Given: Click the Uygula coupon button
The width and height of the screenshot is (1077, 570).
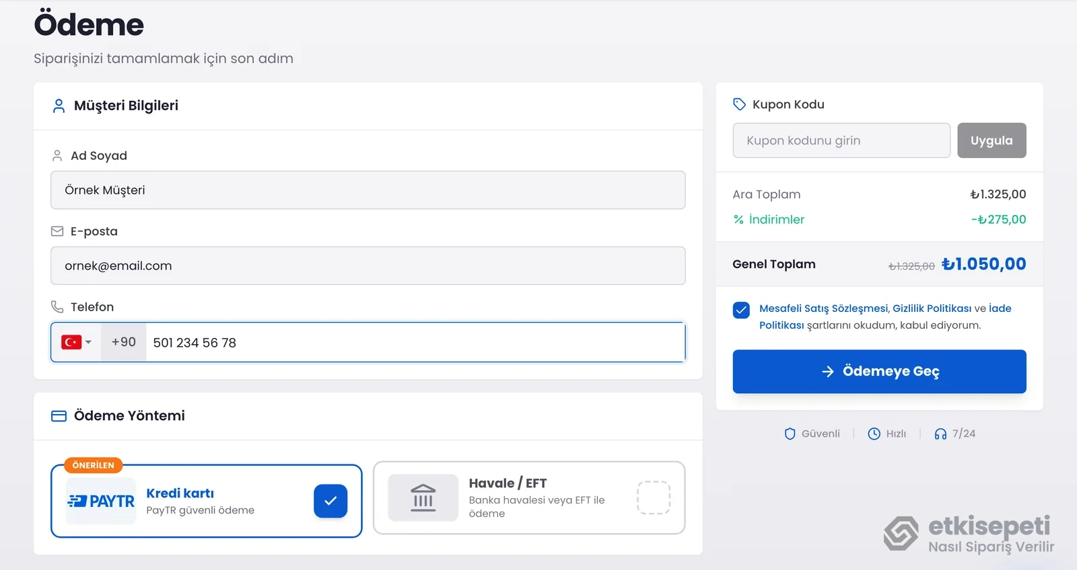Looking at the screenshot, I should (x=992, y=140).
